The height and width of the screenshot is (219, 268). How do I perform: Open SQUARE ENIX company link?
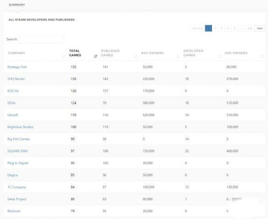pos(17,151)
